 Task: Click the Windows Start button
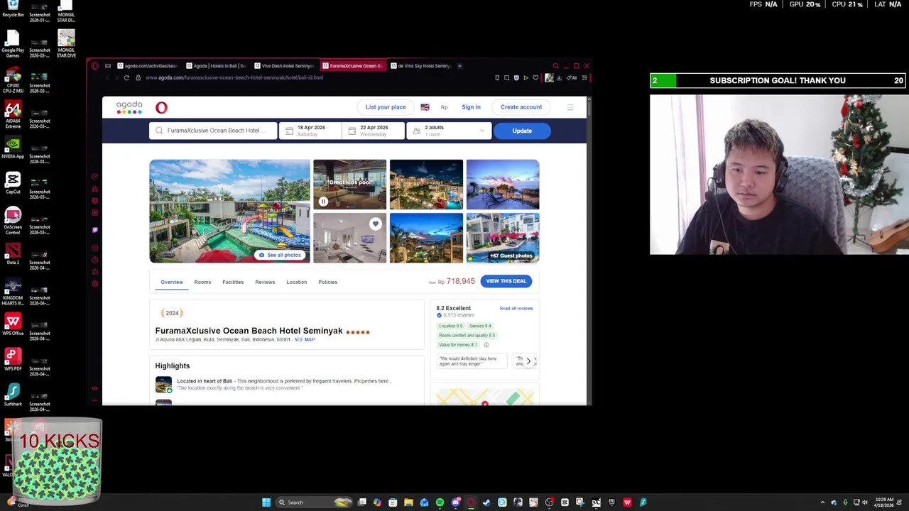tap(266, 502)
